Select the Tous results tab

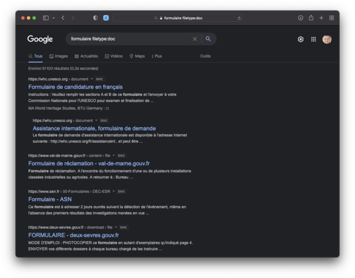[x=36, y=56]
